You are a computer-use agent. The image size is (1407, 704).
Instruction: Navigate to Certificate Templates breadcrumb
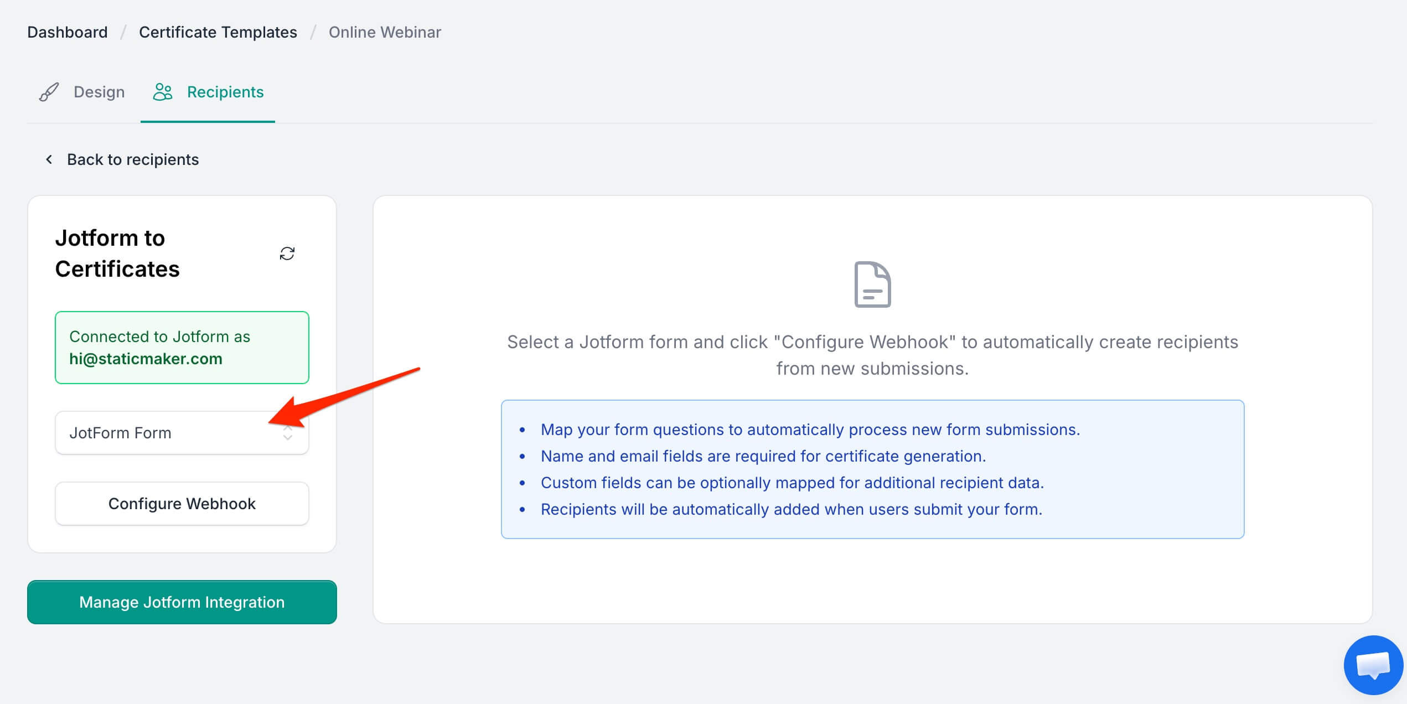[x=218, y=32]
